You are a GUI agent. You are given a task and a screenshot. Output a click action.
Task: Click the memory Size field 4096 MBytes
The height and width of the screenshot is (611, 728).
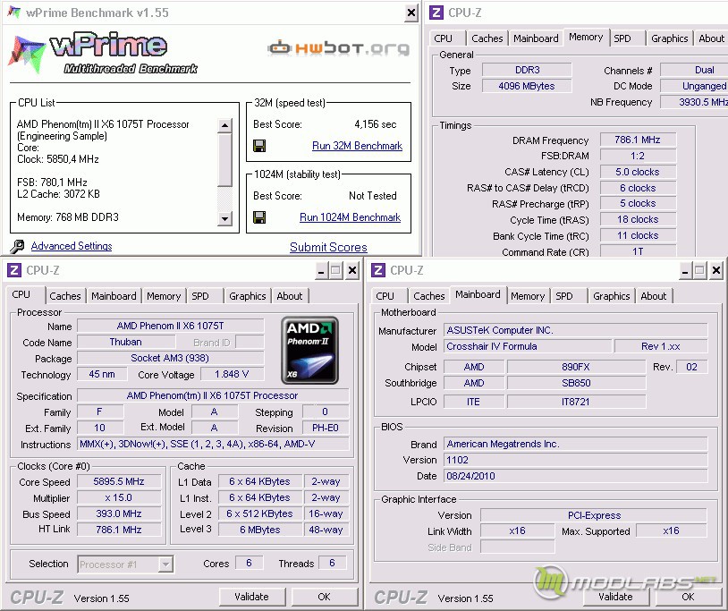(x=527, y=86)
